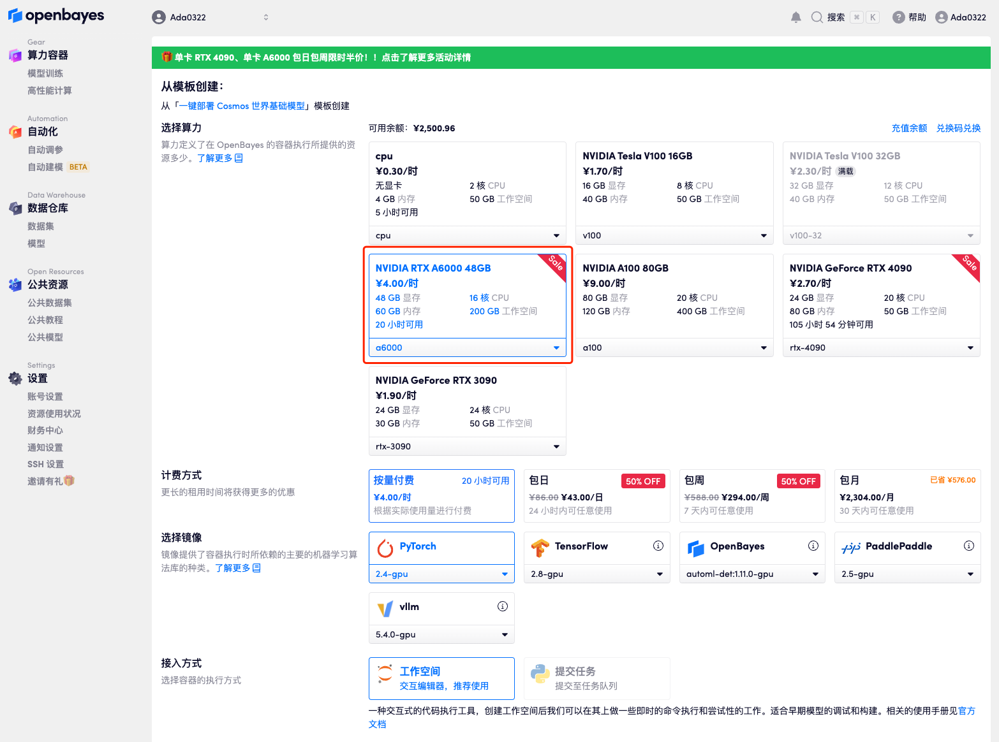999x742 pixels.
Task: Click 兑换码兑换 redeem code link
Action: coord(958,128)
